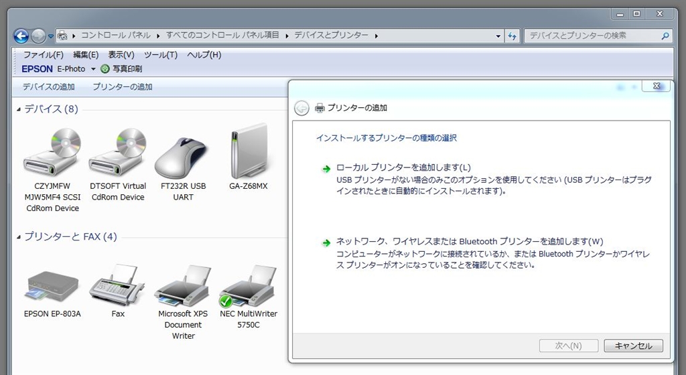Close the デバイスとプリンター window
This screenshot has height=375, width=686.
tap(660, 15)
